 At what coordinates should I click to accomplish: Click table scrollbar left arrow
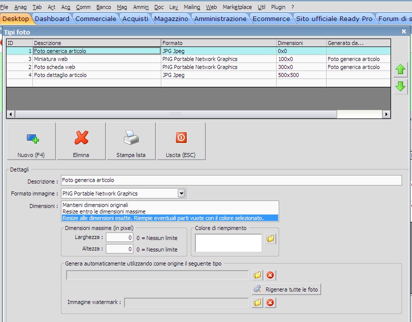pos(10,114)
